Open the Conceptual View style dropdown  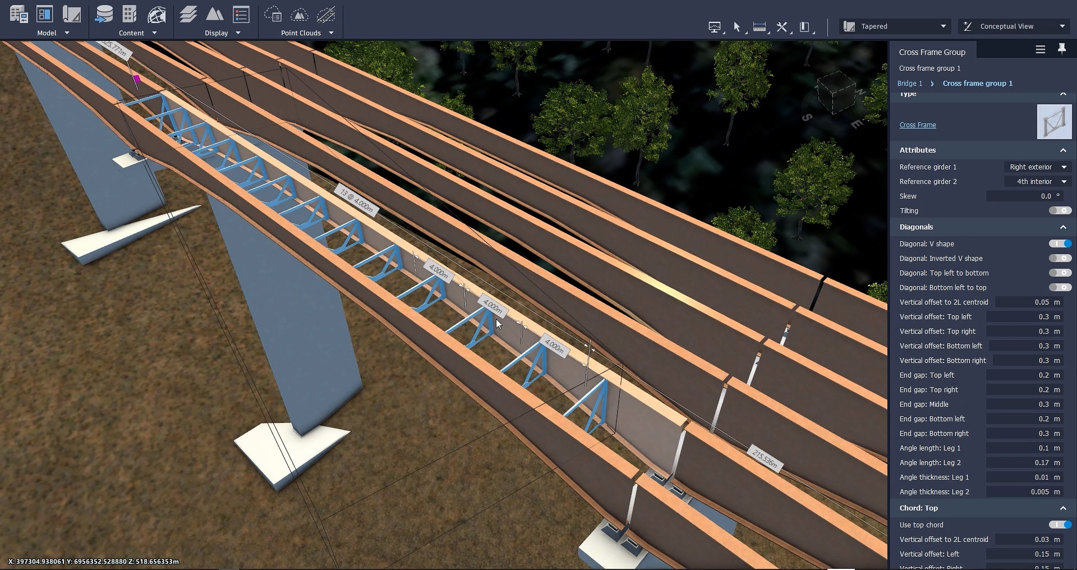[1014, 26]
